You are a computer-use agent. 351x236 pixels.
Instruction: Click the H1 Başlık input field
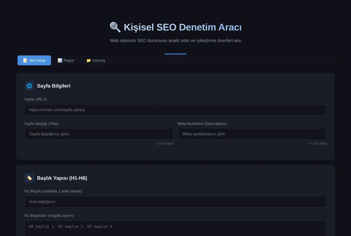(x=175, y=202)
